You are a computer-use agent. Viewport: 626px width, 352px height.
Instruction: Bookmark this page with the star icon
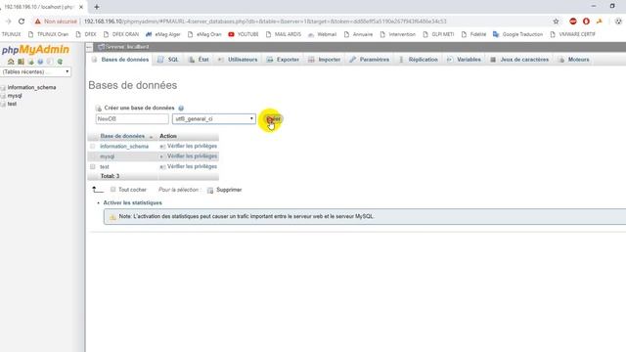pos(556,22)
